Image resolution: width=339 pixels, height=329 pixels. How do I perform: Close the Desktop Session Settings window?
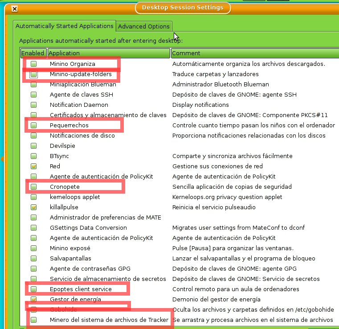(x=15, y=9)
